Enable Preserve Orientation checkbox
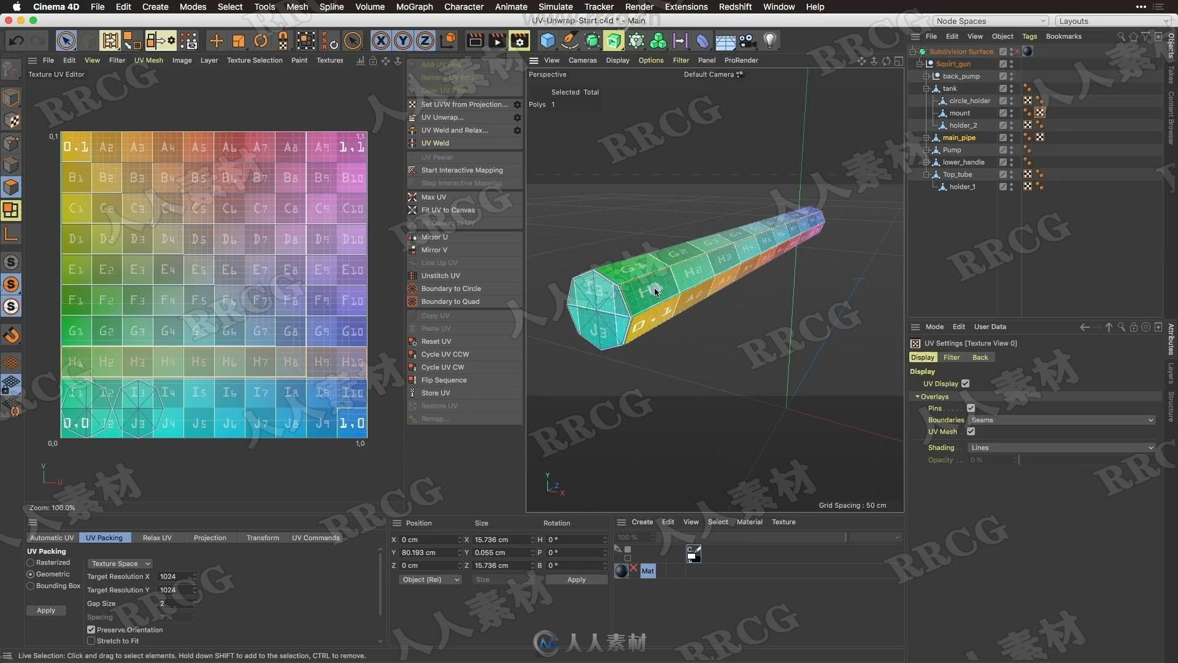This screenshot has width=1178, height=663. point(91,630)
